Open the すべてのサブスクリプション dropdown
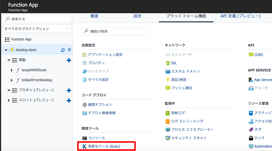This screenshot has height=151, width=272. 37,29
